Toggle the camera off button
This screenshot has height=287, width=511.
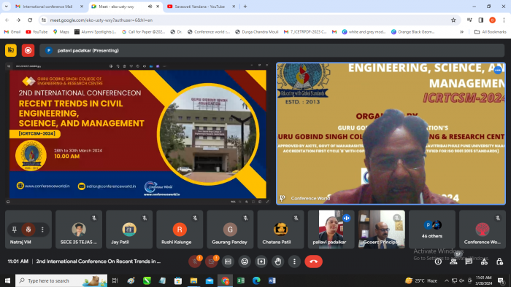click(x=211, y=262)
